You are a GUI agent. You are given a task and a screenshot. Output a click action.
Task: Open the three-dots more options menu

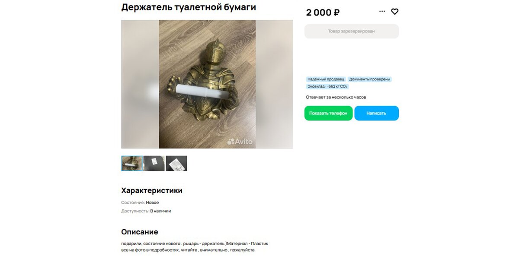point(382,11)
